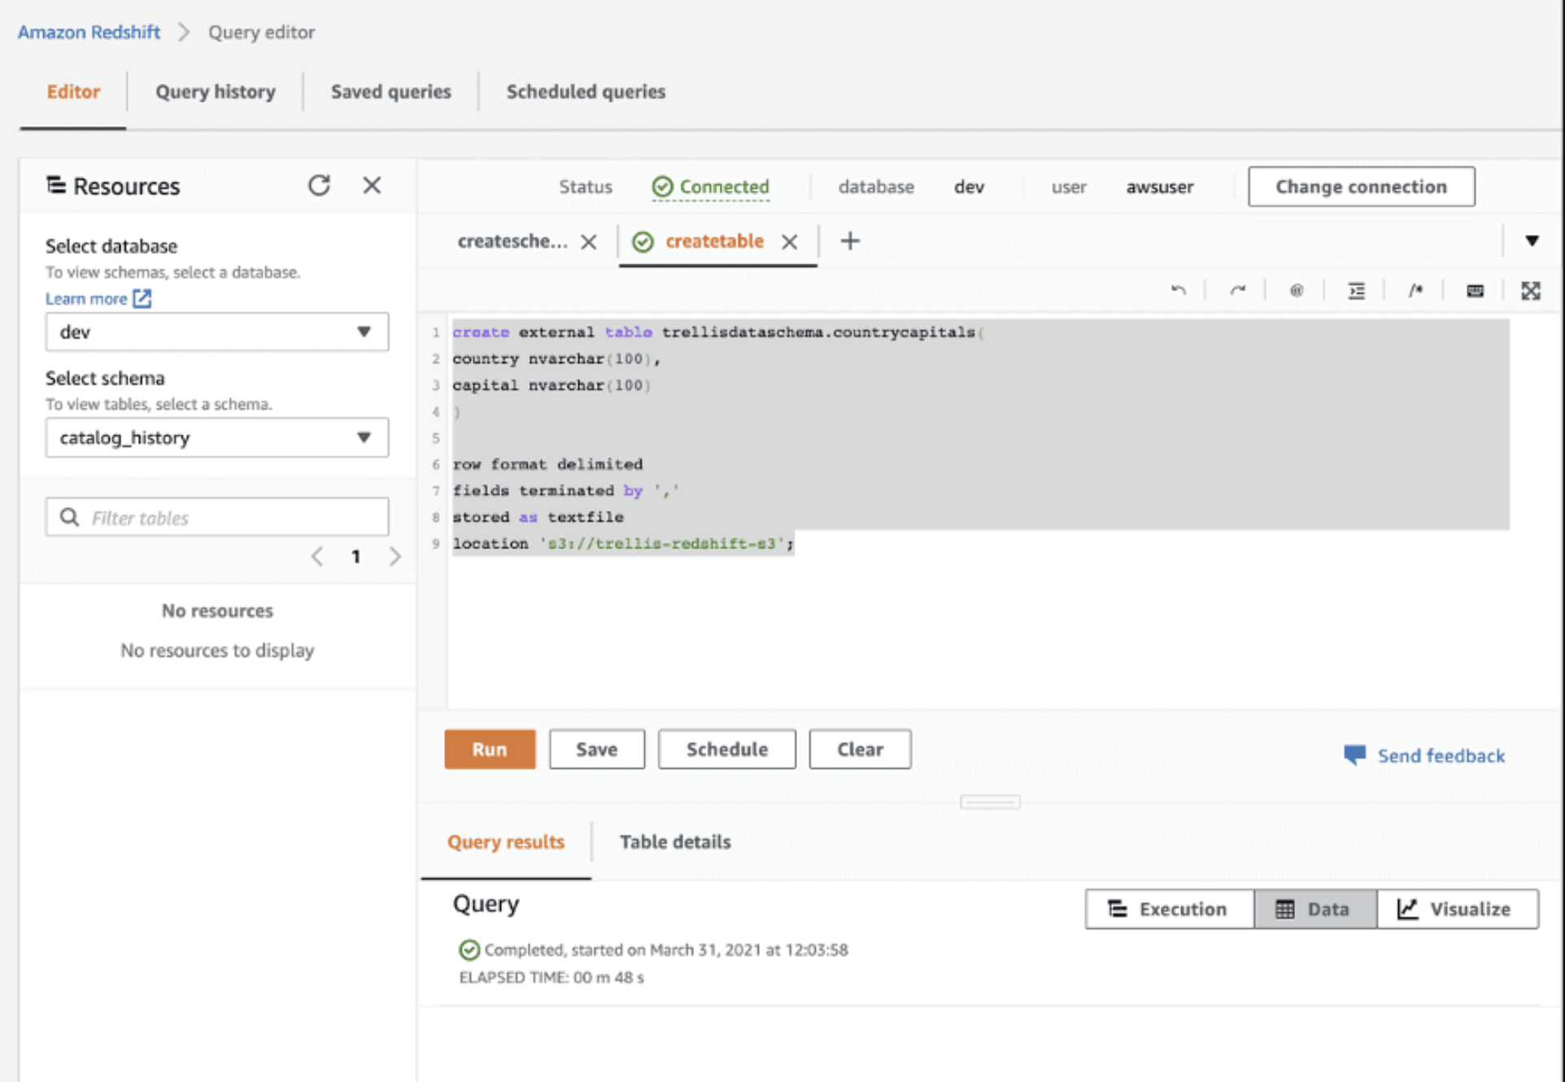The width and height of the screenshot is (1565, 1082).
Task: Open the catalog_history schema dropdown
Action: tap(217, 438)
